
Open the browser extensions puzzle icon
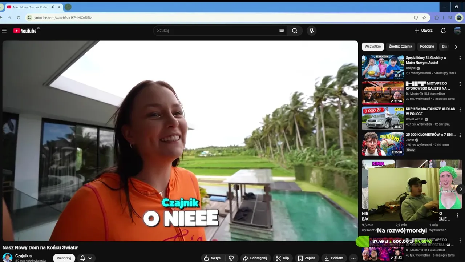[x=437, y=17]
